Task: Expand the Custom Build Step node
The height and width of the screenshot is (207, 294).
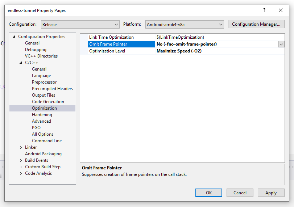Action: (x=21, y=167)
